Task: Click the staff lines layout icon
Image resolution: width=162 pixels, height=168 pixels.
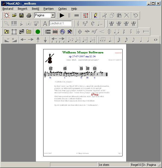Action: click(14, 32)
